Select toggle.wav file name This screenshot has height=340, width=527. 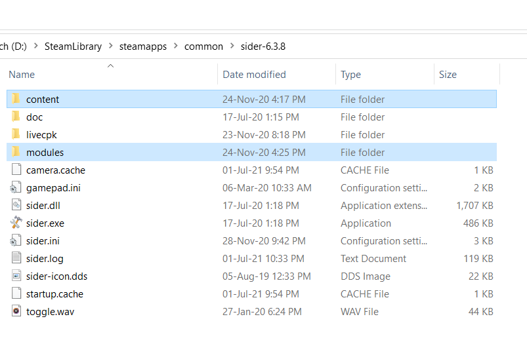51,312
